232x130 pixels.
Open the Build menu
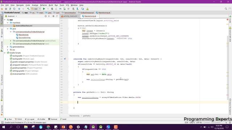coord(51,5)
